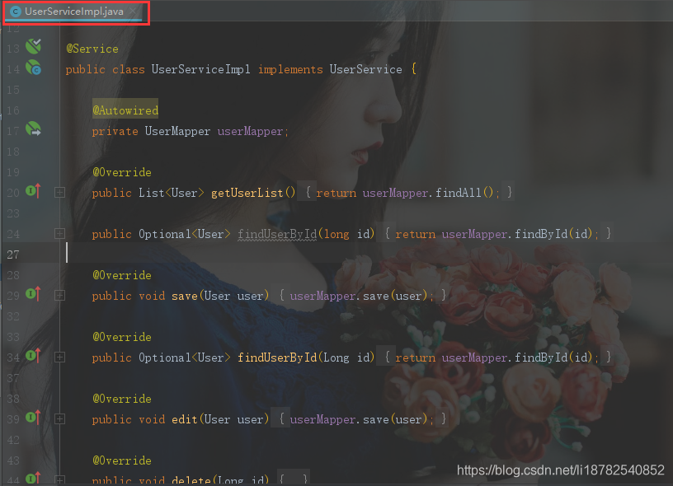Expand the folded findUserById(long id) method on line 24
The height and width of the screenshot is (486, 673).
[x=59, y=234]
